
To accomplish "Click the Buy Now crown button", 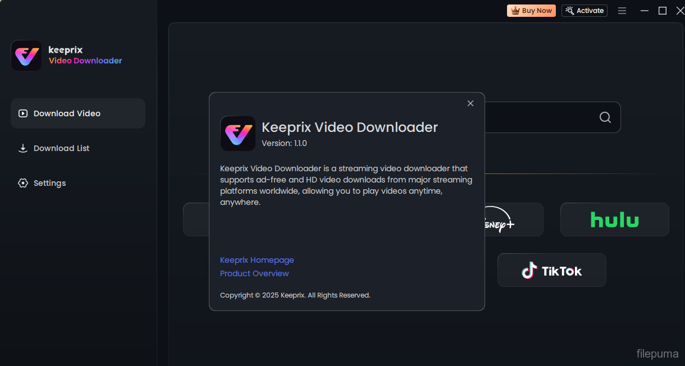I will 531,11.
